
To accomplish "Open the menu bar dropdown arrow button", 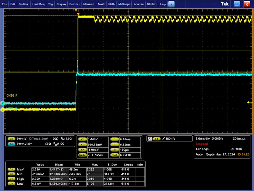I will [x=171, y=4].
